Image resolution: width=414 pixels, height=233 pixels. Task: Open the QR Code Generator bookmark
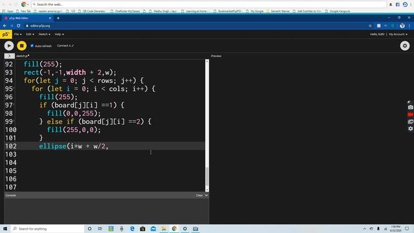pyautogui.click(x=93, y=11)
